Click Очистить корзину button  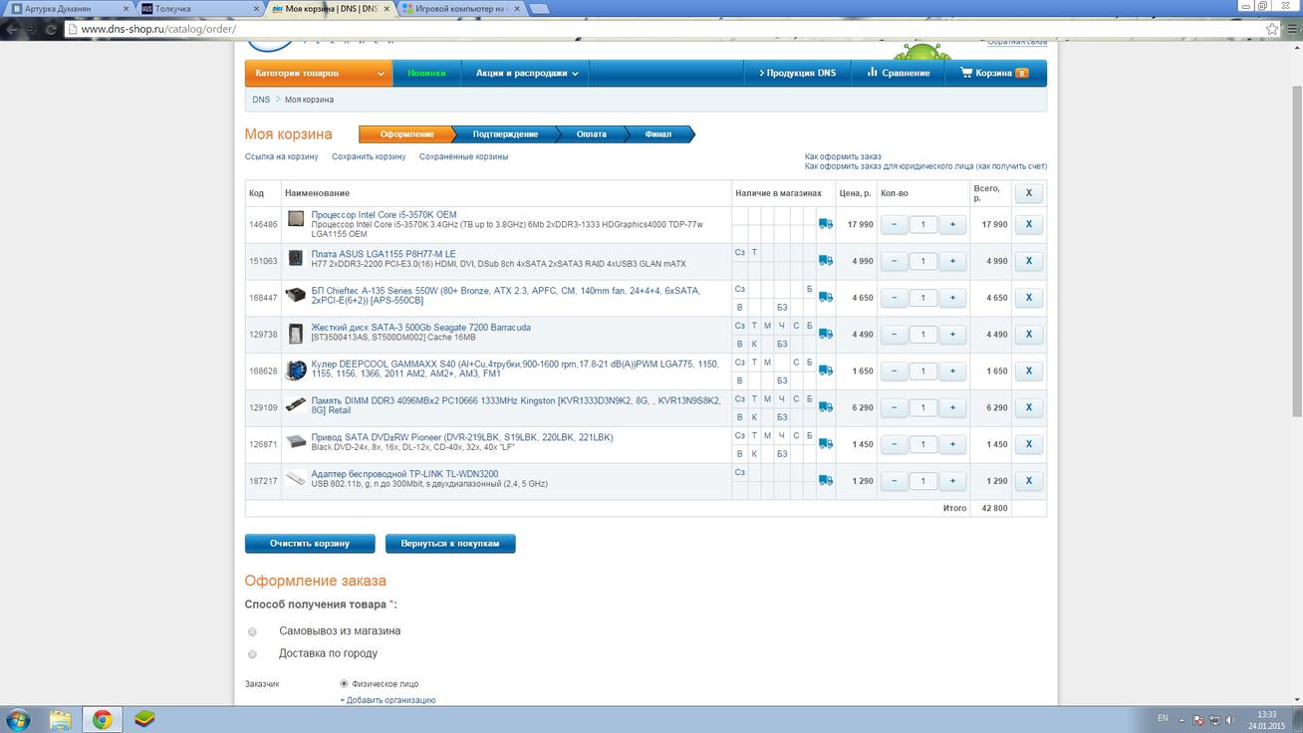(310, 544)
